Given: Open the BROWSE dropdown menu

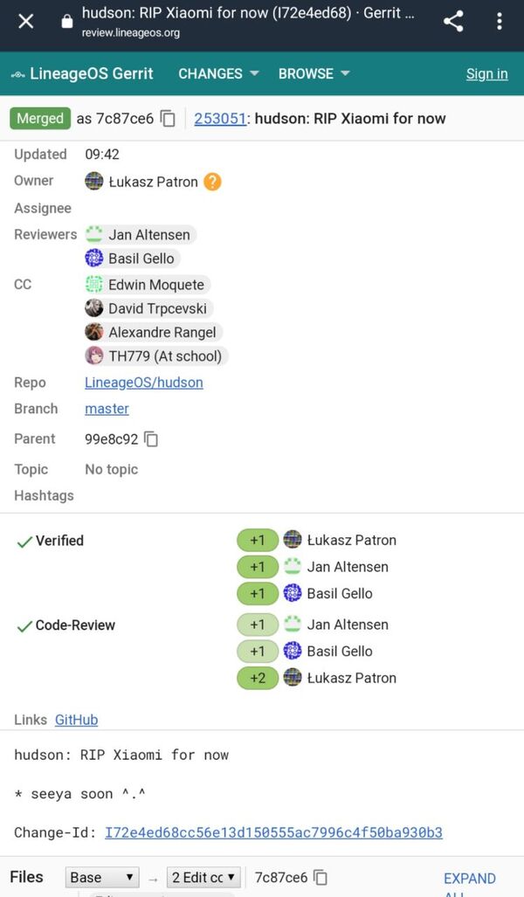Looking at the screenshot, I should pos(314,73).
